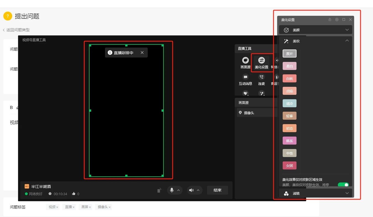Click the black live preview area
Viewport: 373px width, 217px height.
(x=126, y=110)
